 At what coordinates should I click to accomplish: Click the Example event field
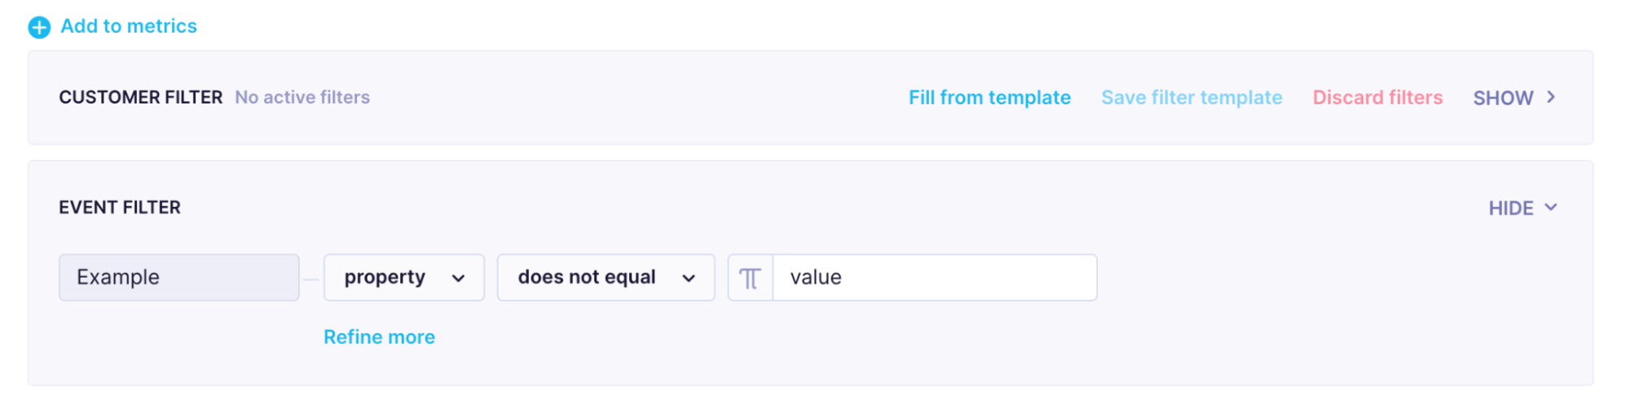click(178, 277)
